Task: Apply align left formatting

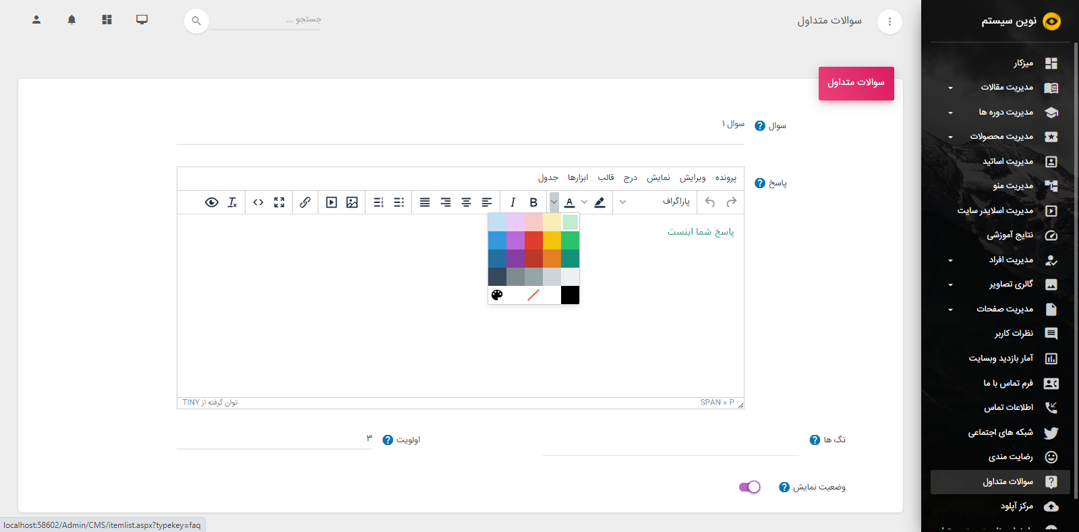Action: (487, 202)
